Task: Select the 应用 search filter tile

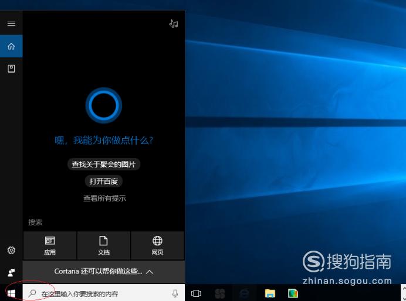Action: point(50,245)
